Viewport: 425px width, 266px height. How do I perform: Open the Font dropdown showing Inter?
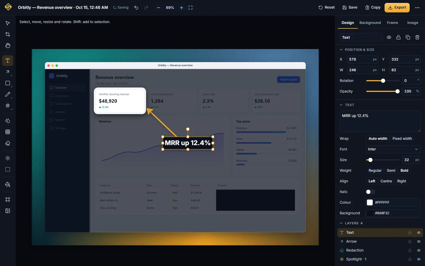pyautogui.click(x=393, y=149)
